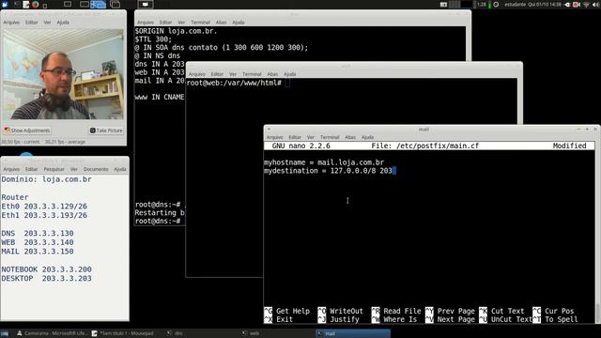This screenshot has height=338, width=601.
Task: Launch Firefox from the top panel
Action: (x=36, y=5)
